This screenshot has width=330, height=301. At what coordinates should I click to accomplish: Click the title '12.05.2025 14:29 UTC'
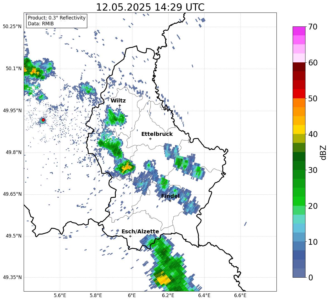[150, 7]
